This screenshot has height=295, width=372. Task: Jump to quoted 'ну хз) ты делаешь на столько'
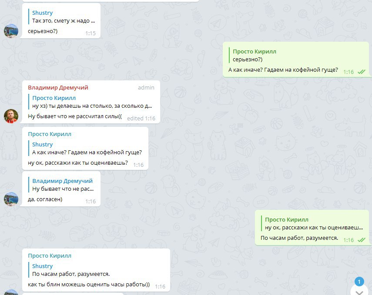tap(92, 102)
